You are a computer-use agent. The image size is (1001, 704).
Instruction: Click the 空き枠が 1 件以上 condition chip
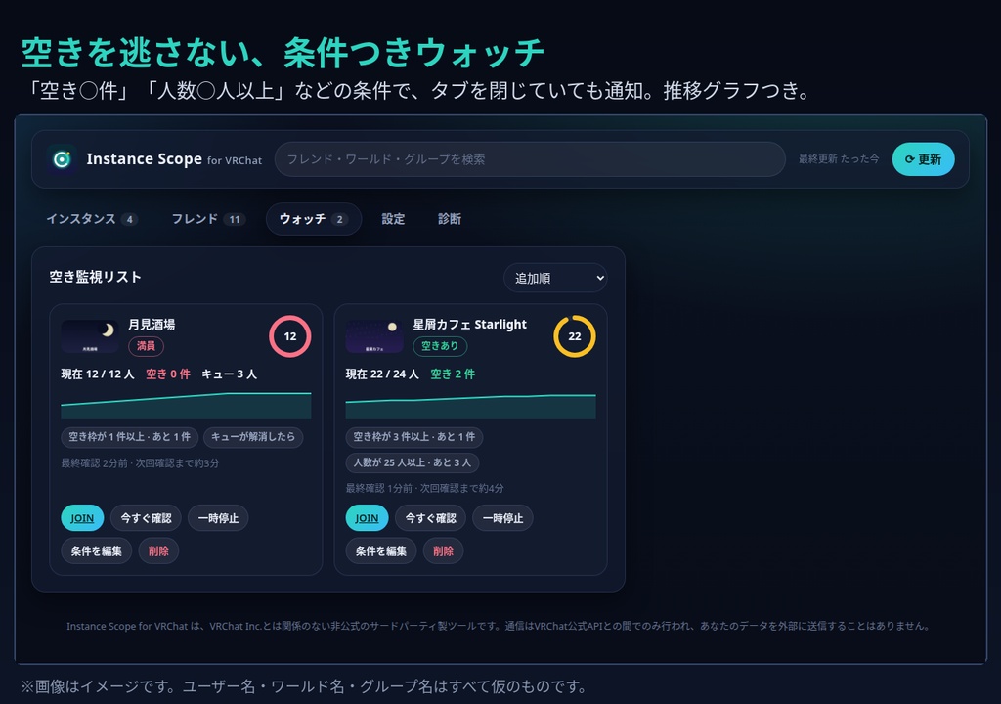(x=130, y=437)
